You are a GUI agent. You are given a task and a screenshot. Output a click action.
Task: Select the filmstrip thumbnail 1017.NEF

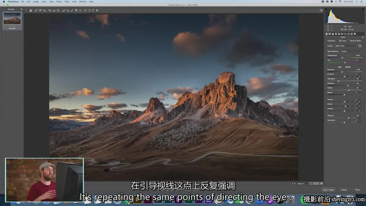[x=12, y=18]
